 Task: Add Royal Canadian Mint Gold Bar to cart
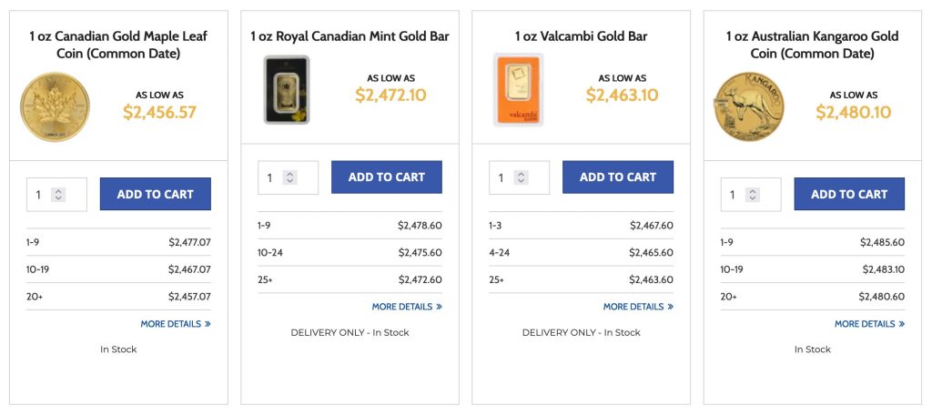(386, 177)
